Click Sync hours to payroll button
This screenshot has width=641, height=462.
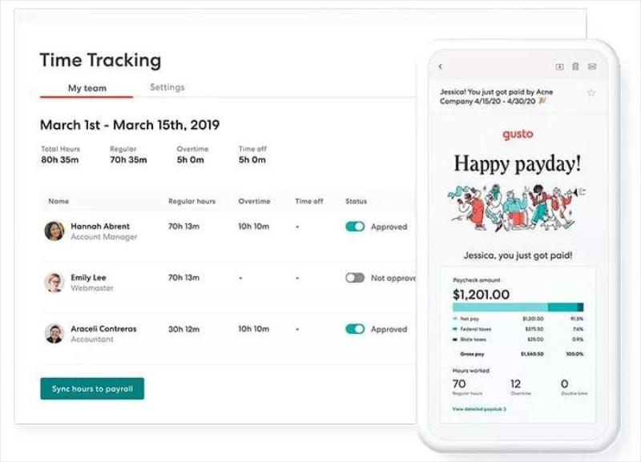[x=92, y=388]
